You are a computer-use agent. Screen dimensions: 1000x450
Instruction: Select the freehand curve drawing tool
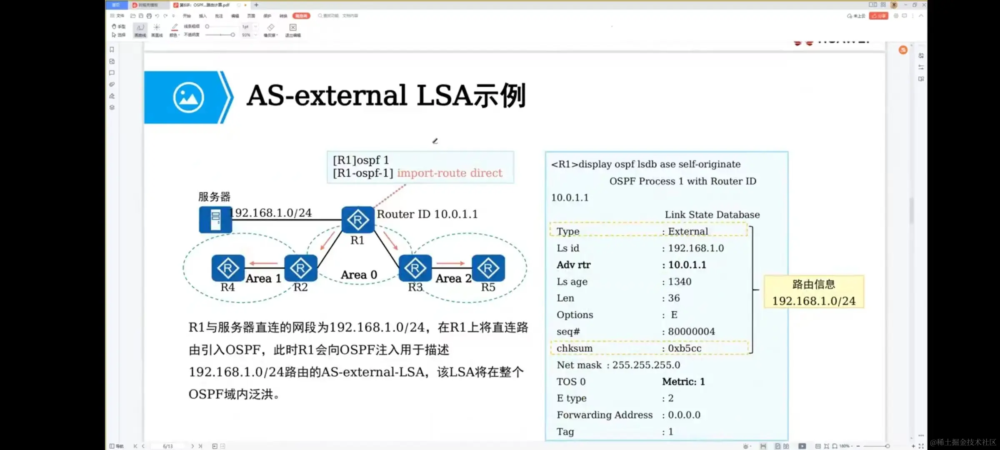click(x=140, y=30)
